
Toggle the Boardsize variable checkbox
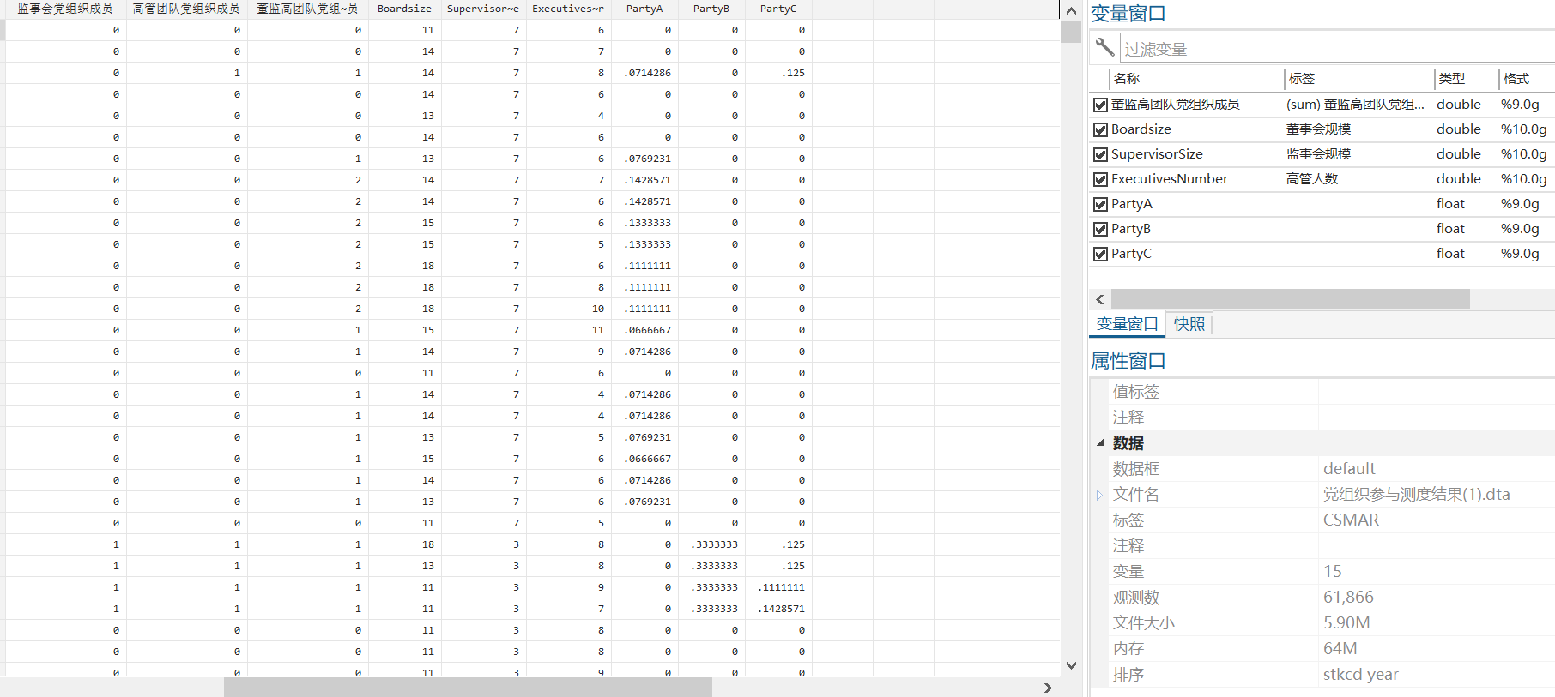1100,129
